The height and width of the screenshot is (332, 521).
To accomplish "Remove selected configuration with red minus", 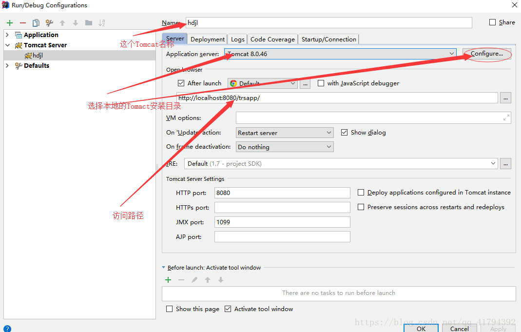I will click(23, 23).
